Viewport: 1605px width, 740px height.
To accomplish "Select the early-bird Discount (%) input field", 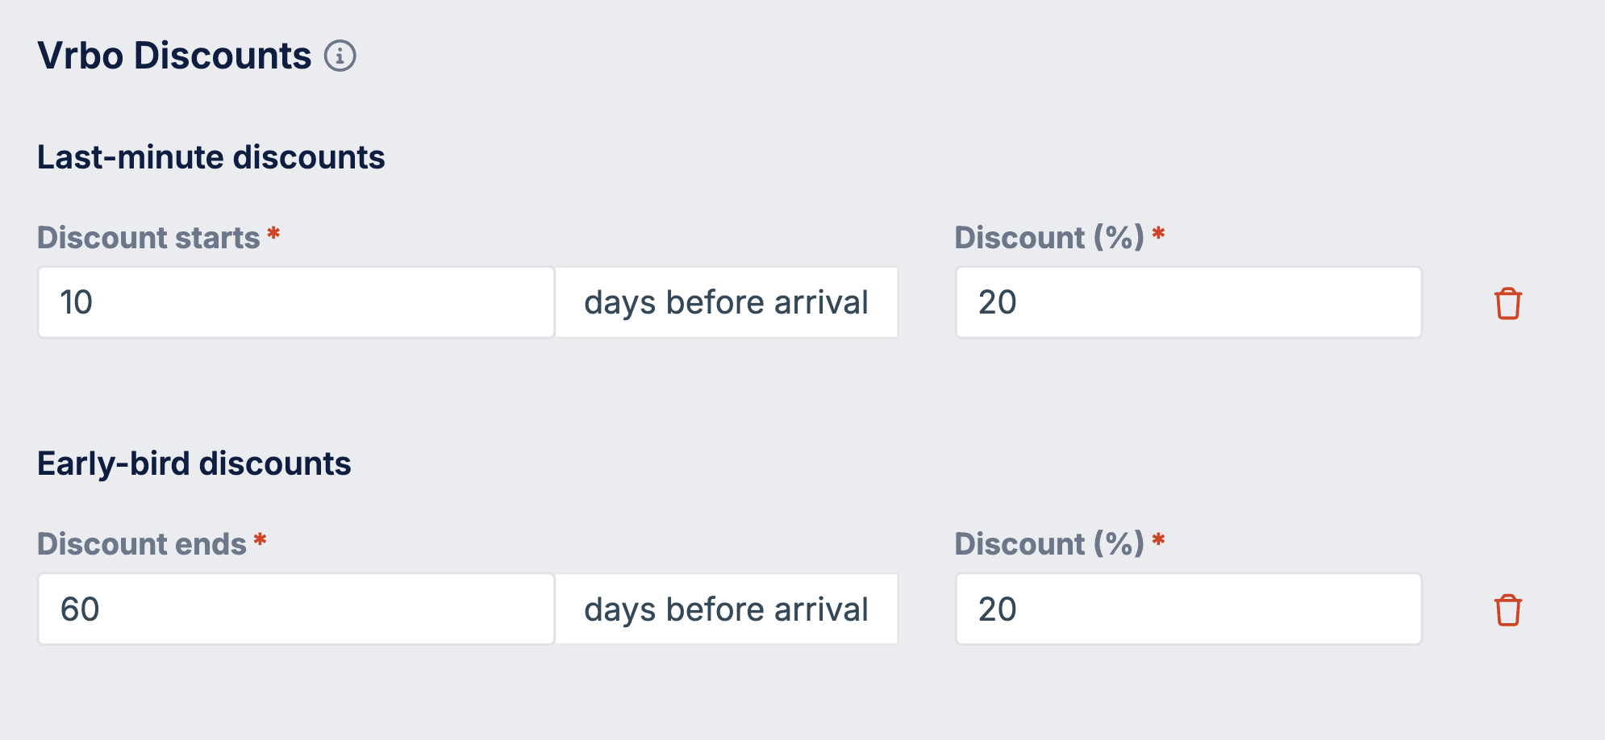I will click(x=1188, y=609).
